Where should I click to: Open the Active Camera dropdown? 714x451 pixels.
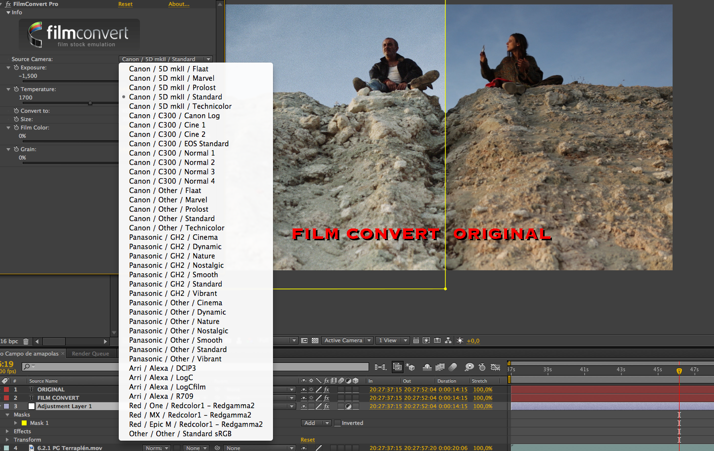point(347,340)
